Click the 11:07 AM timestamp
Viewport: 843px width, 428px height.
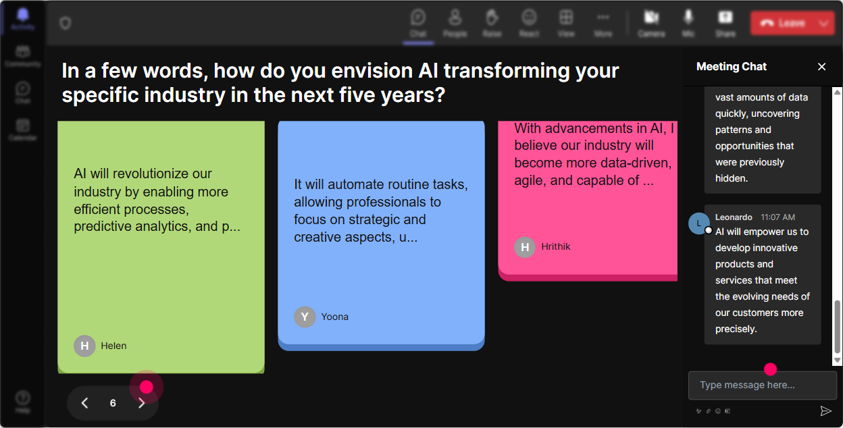(777, 217)
